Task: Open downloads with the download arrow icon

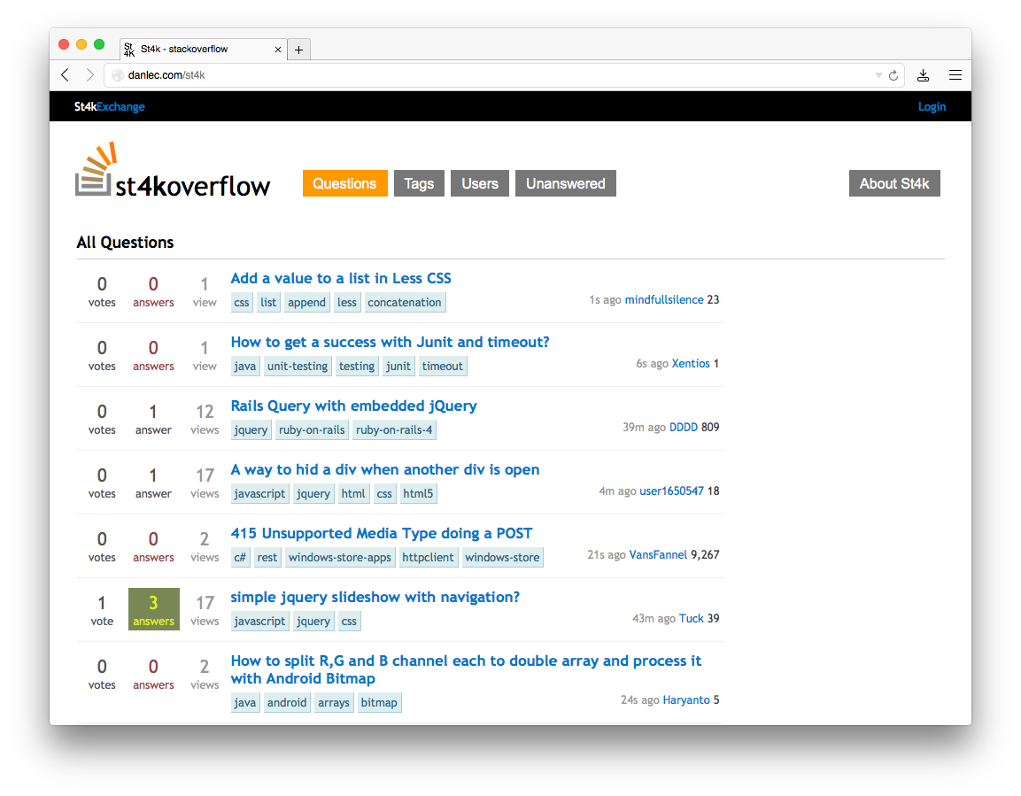Action: pos(924,75)
